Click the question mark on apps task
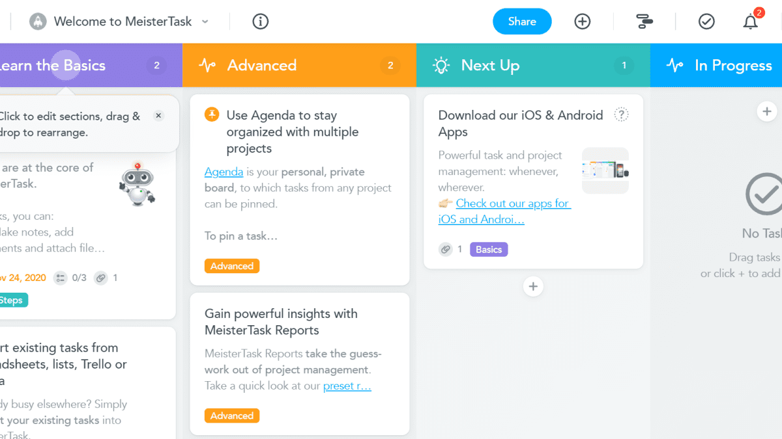782x439 pixels. (x=622, y=115)
